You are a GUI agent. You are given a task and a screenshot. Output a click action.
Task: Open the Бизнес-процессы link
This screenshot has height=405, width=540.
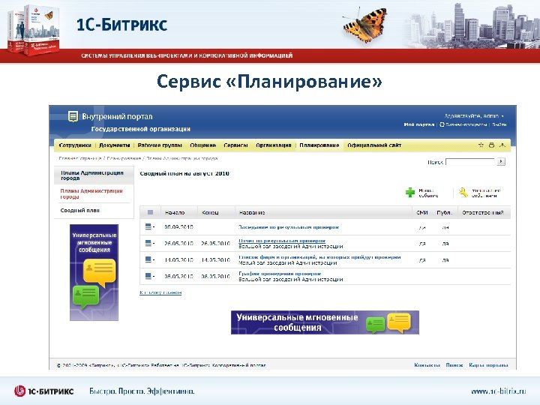[x=466, y=124]
